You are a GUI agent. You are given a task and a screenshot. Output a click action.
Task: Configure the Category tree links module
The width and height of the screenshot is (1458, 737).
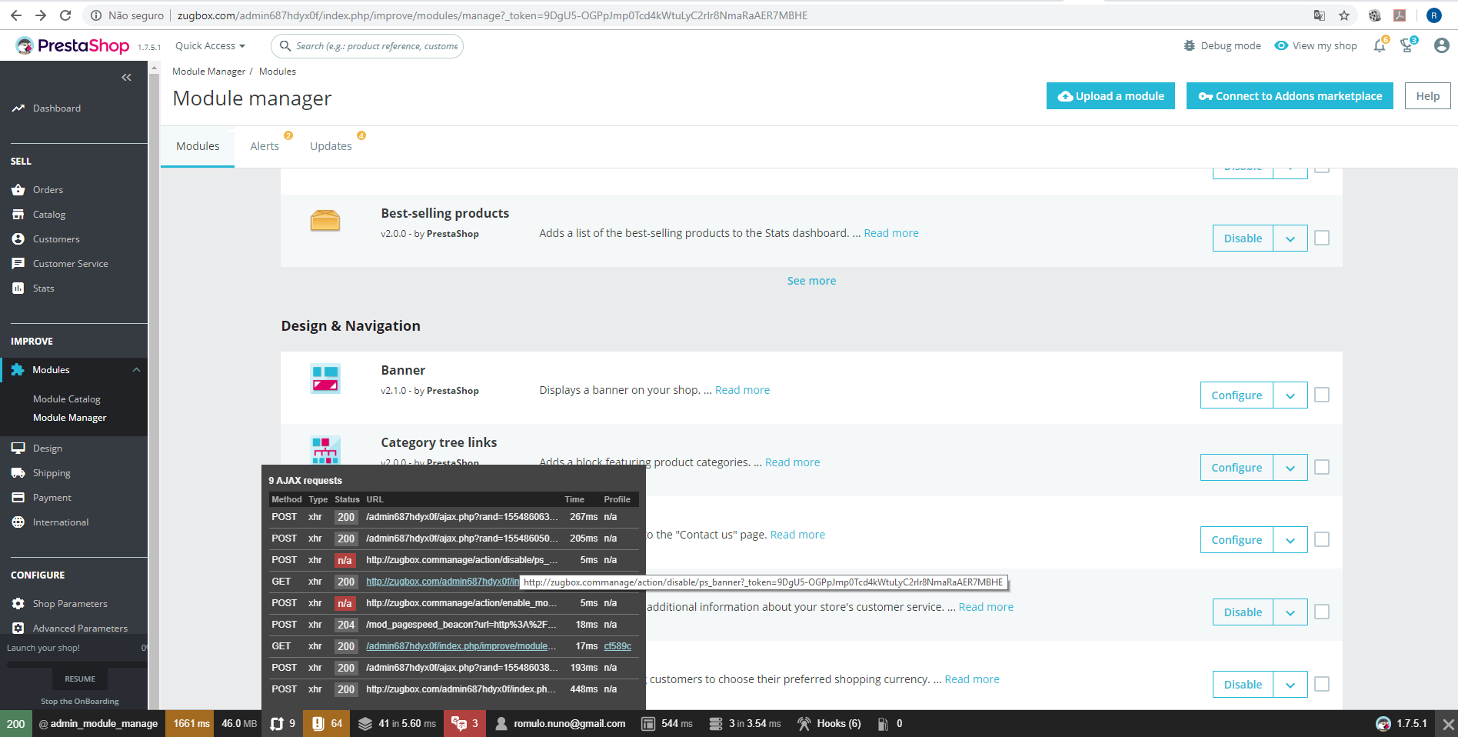[1237, 468]
